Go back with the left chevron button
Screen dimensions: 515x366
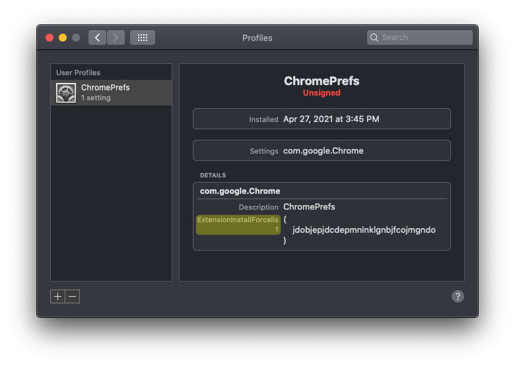[x=97, y=38]
